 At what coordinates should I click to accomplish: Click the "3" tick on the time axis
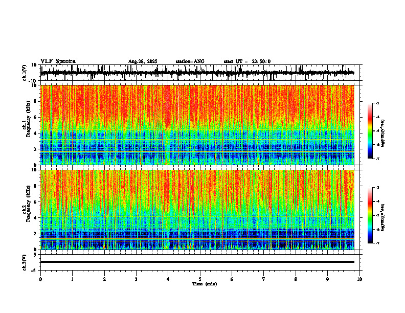136,279
